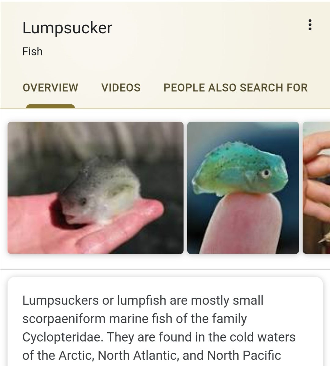Tap the lumpsucker description text card
The height and width of the screenshot is (366, 330).
(165, 321)
